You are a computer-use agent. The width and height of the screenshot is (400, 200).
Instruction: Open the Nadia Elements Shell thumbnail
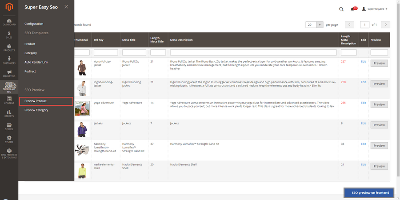(82, 171)
